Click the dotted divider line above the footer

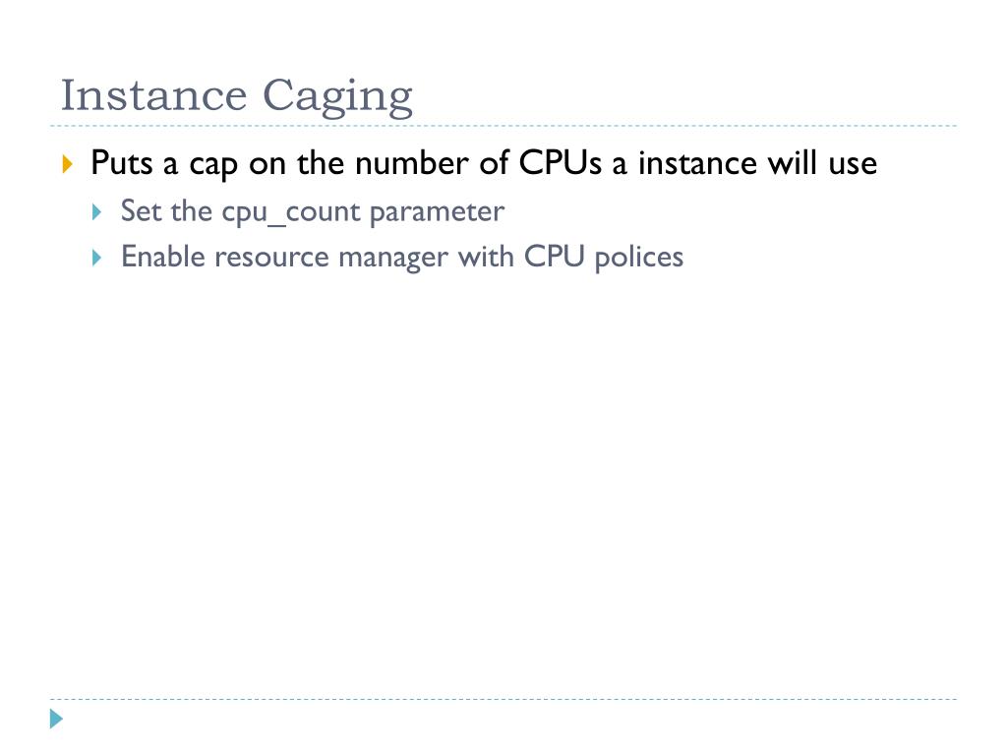point(503,699)
